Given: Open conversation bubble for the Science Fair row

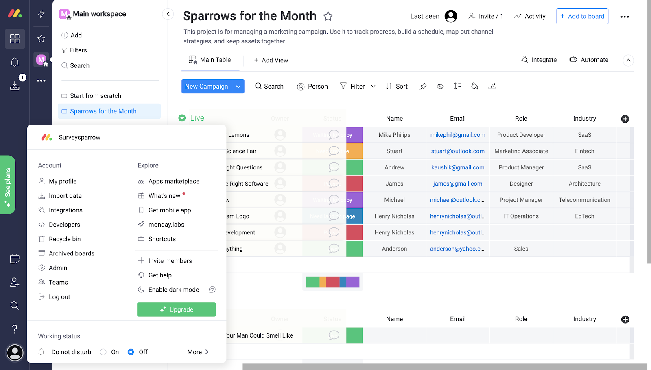Looking at the screenshot, I should [x=334, y=151].
